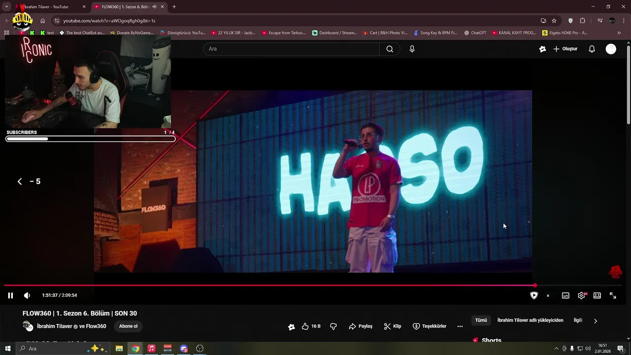Click the Windows taskbar search box Ara

[63, 349]
